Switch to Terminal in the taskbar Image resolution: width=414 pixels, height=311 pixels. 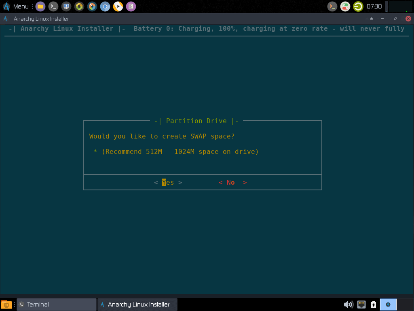[x=57, y=305]
